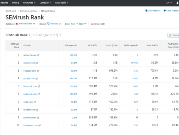Image resolution: width=179 pixels, height=135 pixels.
Task: Click the Export button
Action: click(173, 35)
